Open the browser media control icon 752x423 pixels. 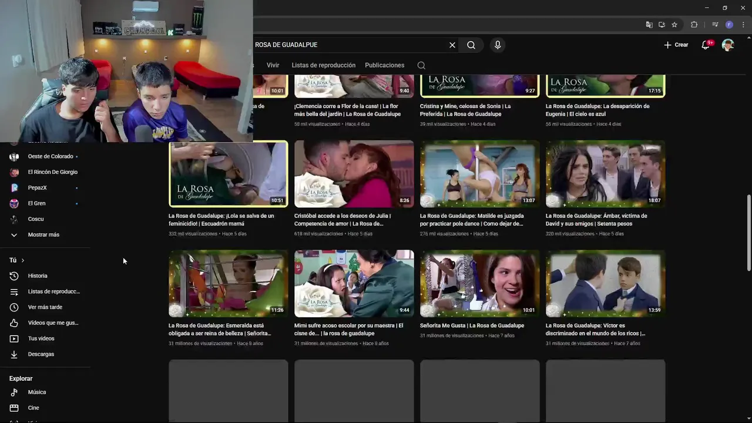[x=715, y=25]
